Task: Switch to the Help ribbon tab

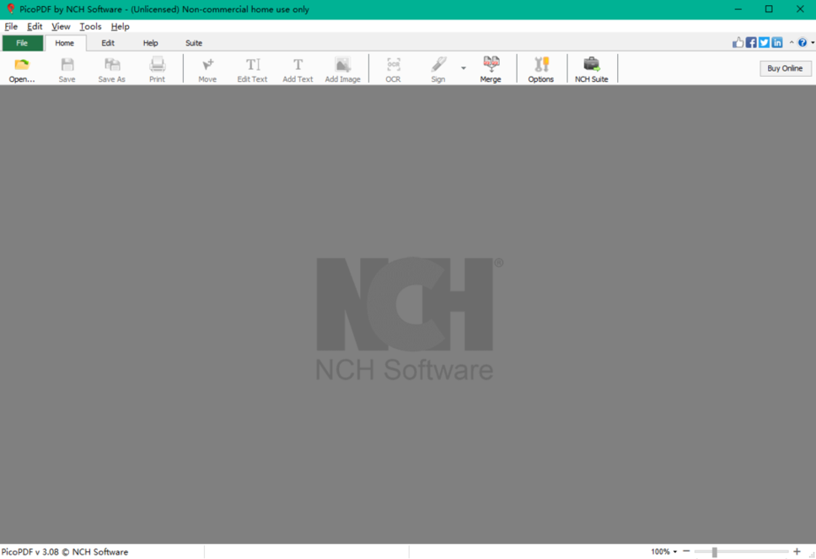Action: (x=150, y=43)
